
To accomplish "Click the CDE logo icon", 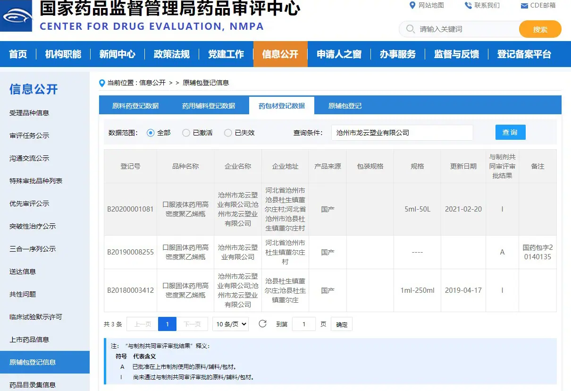I will pyautogui.click(x=16, y=16).
